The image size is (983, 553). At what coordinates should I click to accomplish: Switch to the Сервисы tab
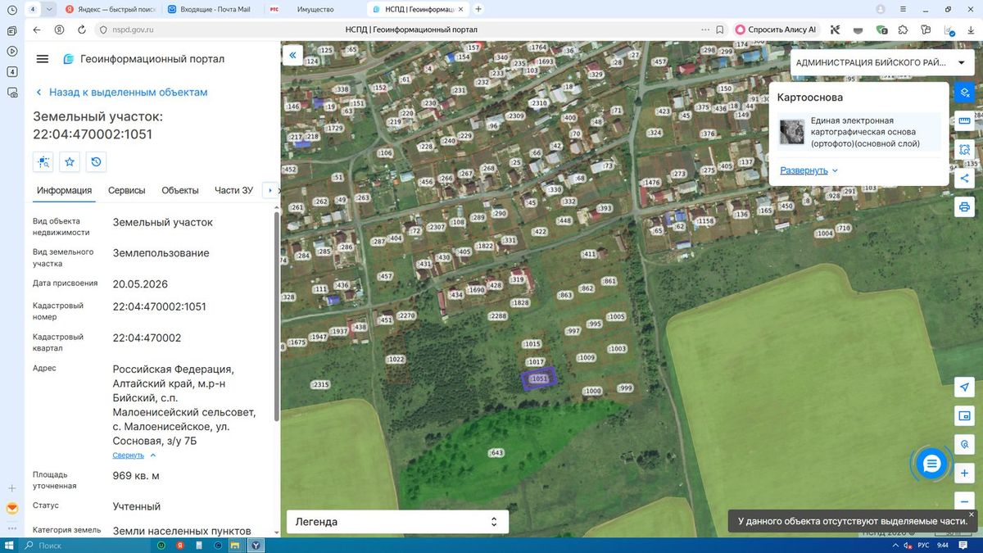(x=127, y=190)
